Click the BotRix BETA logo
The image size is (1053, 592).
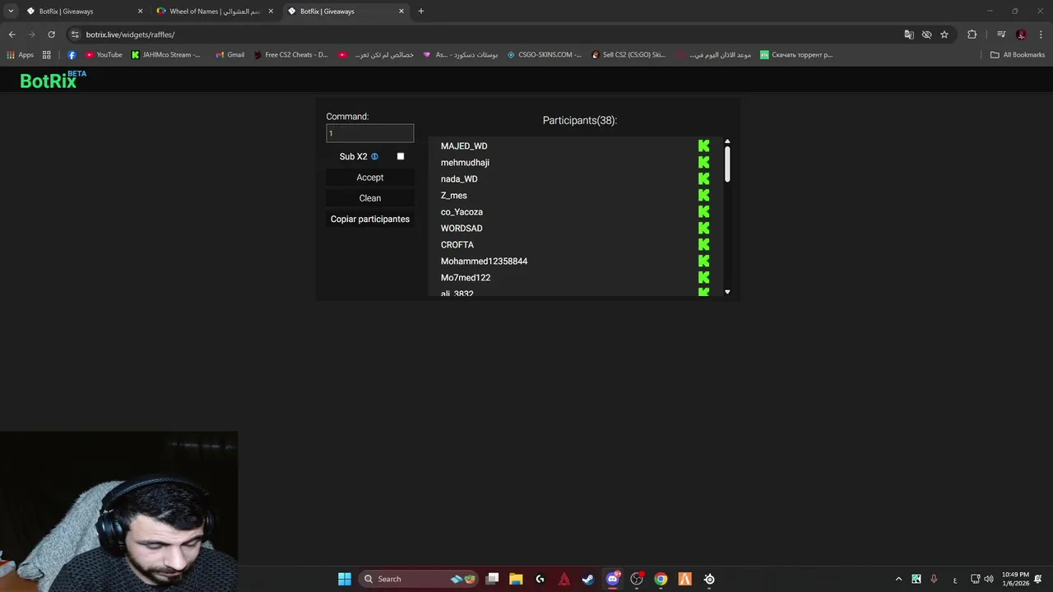(x=53, y=80)
